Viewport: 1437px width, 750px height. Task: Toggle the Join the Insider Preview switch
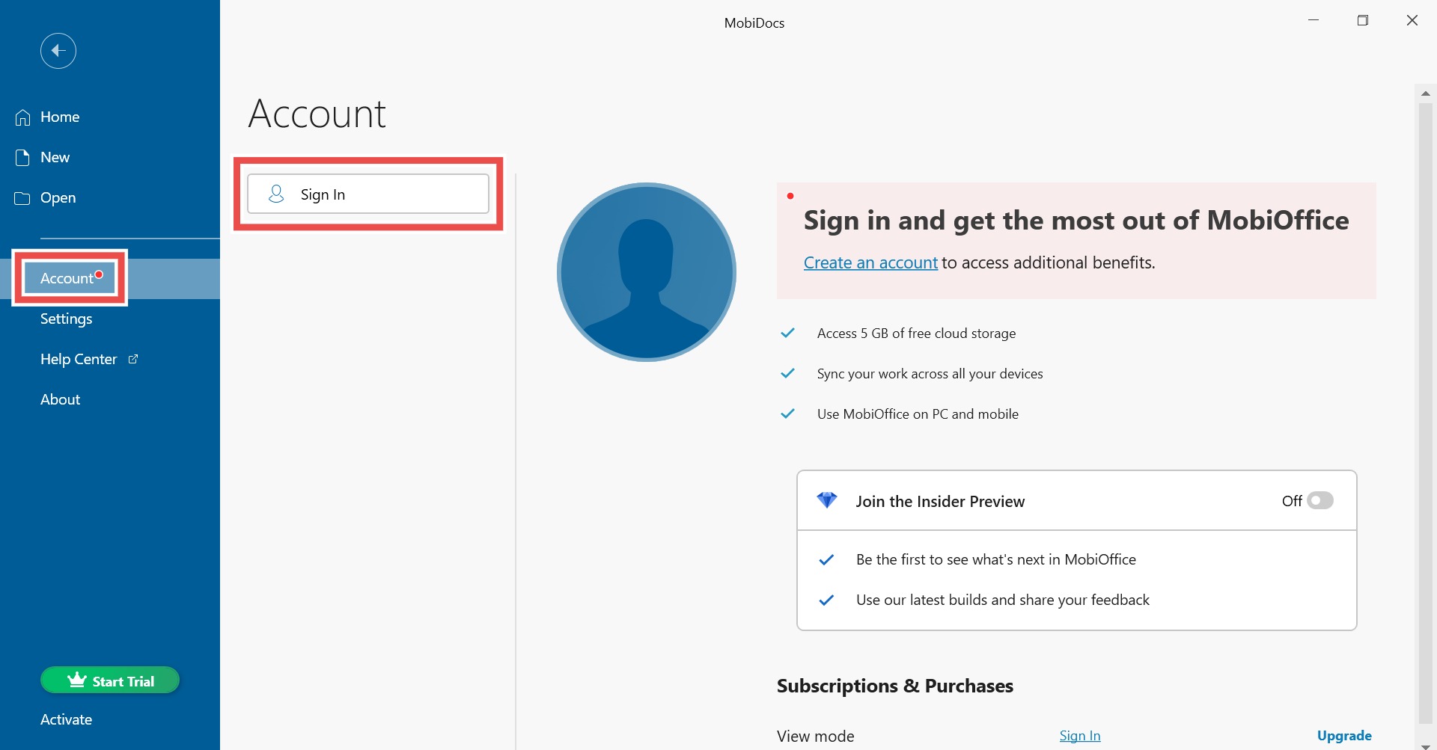(x=1320, y=500)
